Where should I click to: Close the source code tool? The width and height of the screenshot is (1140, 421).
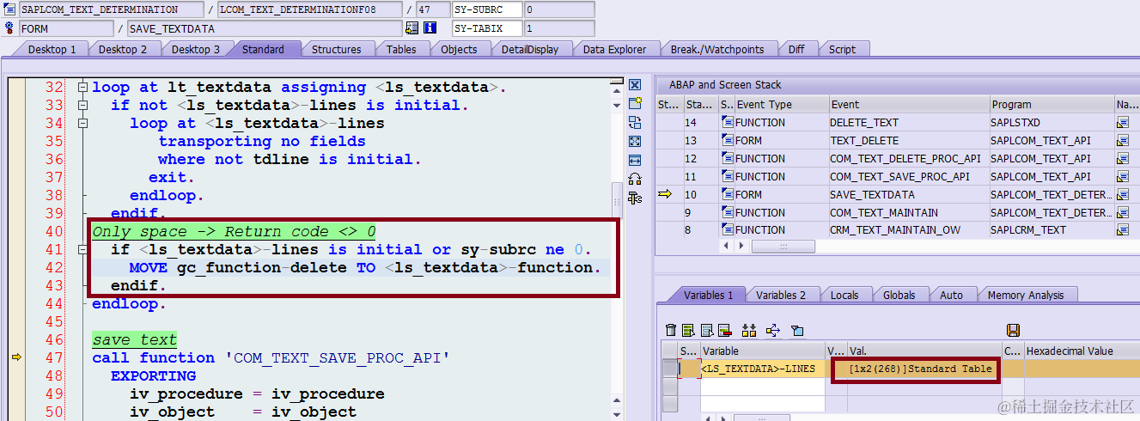coord(635,85)
